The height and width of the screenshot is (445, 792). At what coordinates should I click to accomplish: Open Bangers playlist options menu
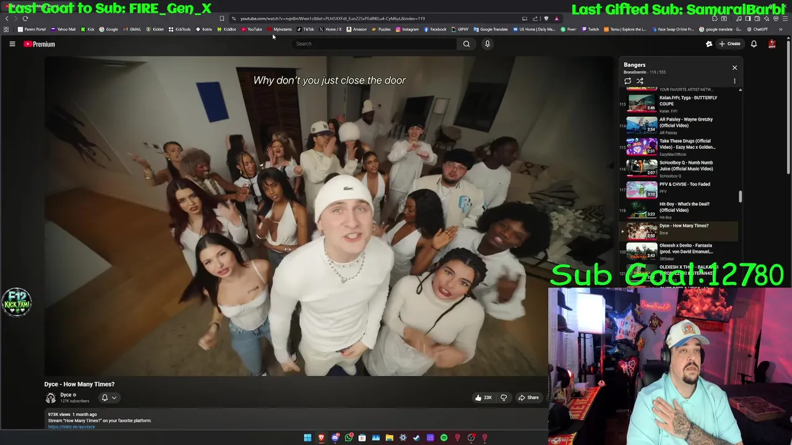click(x=734, y=81)
